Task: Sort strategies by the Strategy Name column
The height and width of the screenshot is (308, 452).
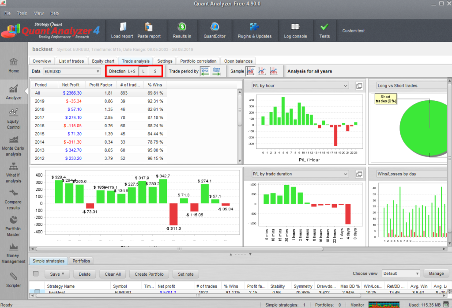Action: [x=77, y=286]
